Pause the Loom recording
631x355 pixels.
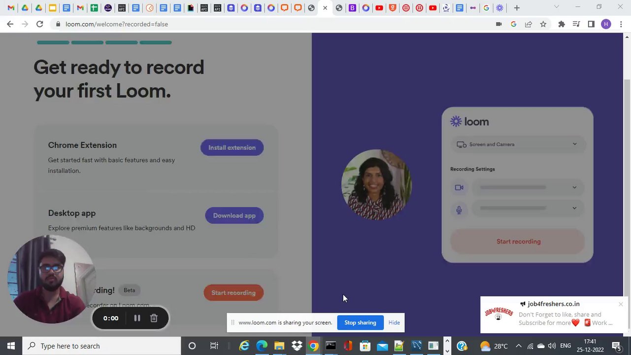point(137,319)
